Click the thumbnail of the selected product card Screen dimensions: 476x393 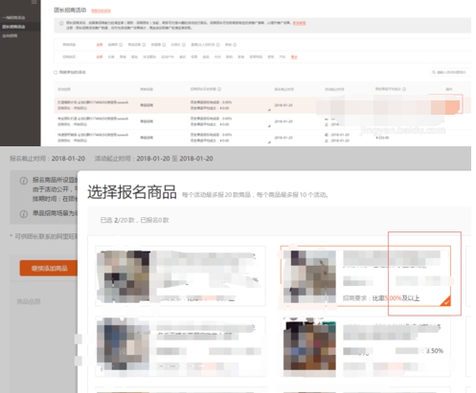pyautogui.click(x=309, y=276)
